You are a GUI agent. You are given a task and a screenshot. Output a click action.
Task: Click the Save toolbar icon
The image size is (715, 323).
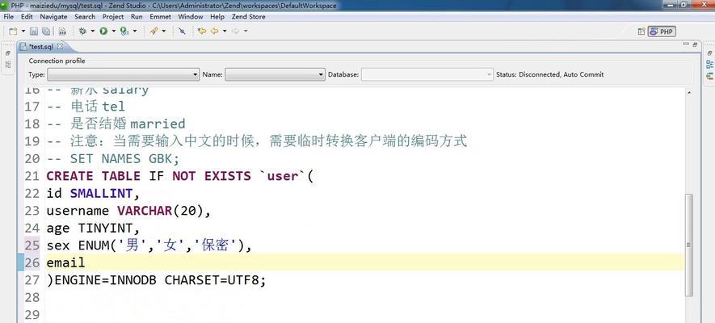[34, 31]
